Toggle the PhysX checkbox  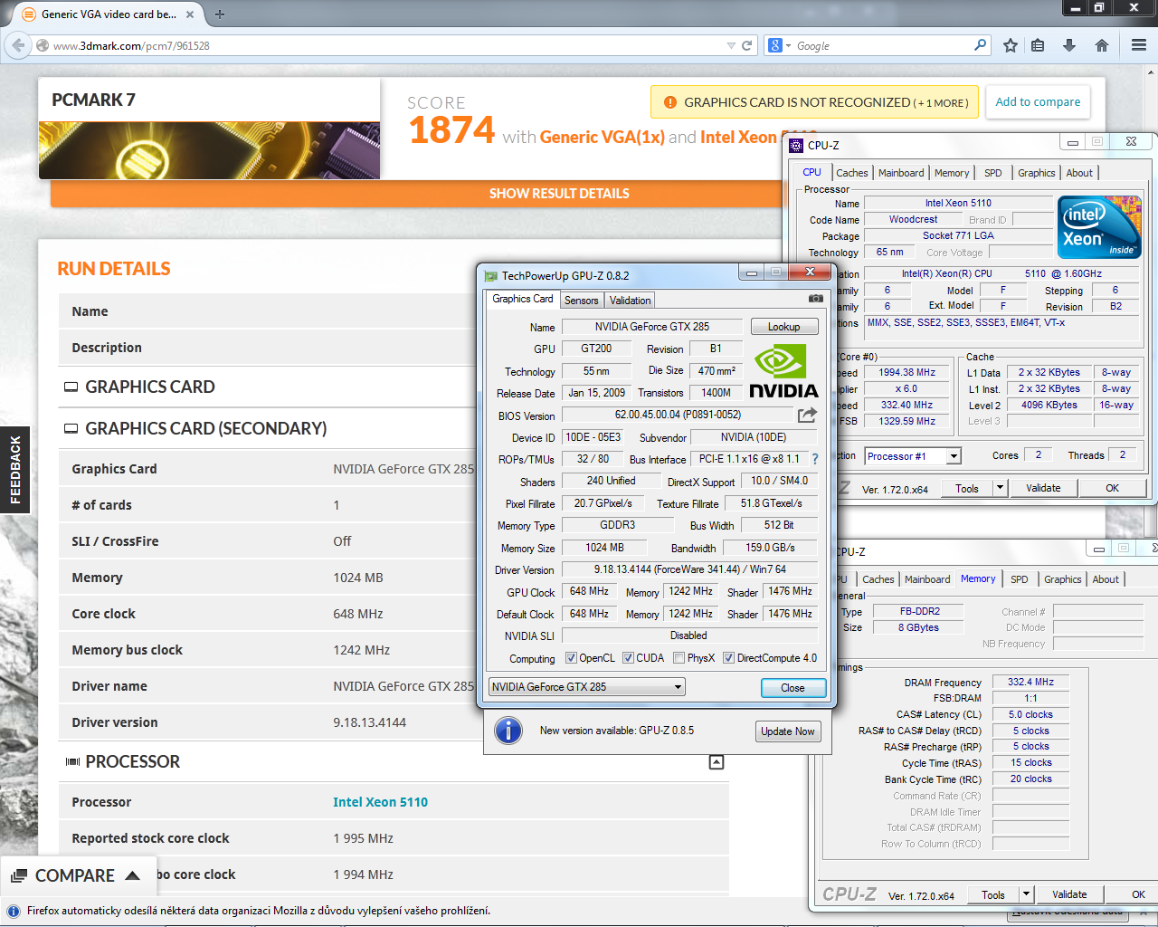pyautogui.click(x=679, y=658)
